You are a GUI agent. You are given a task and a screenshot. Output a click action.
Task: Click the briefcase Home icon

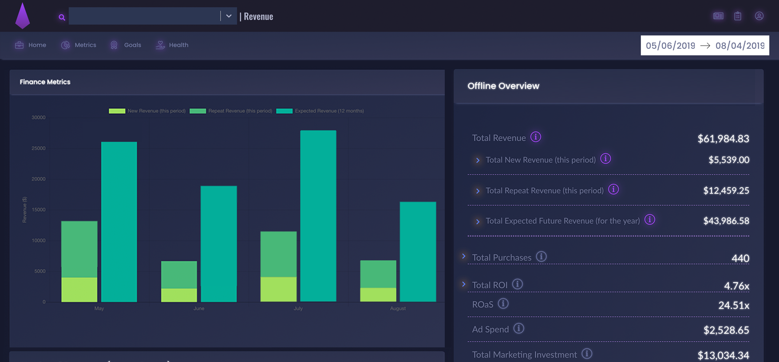[x=19, y=45]
